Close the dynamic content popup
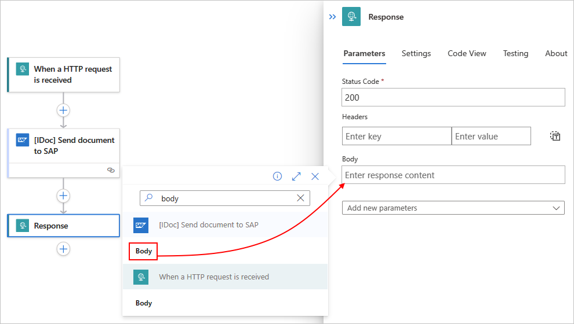Viewport: 574px width, 324px height. pyautogui.click(x=315, y=176)
